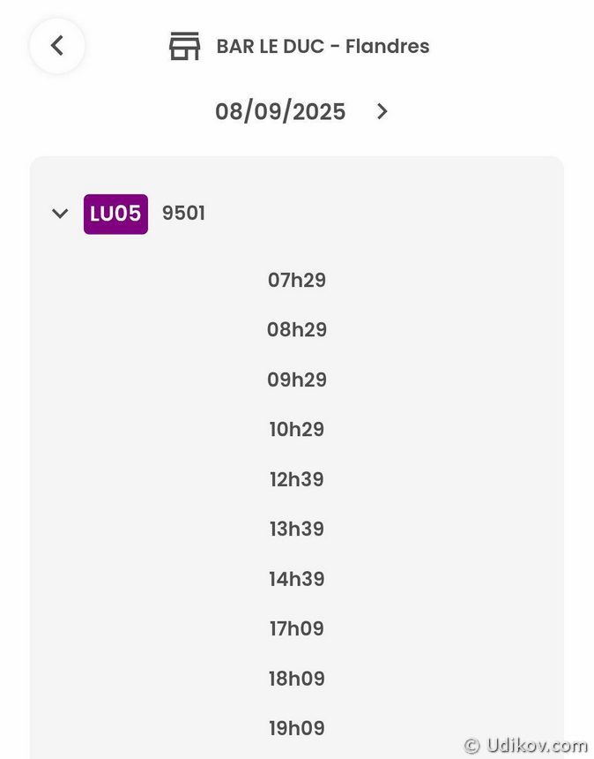This screenshot has width=594, height=759.
Task: Open the BAR LE DUC - Flandres stop title
Action: 323,46
